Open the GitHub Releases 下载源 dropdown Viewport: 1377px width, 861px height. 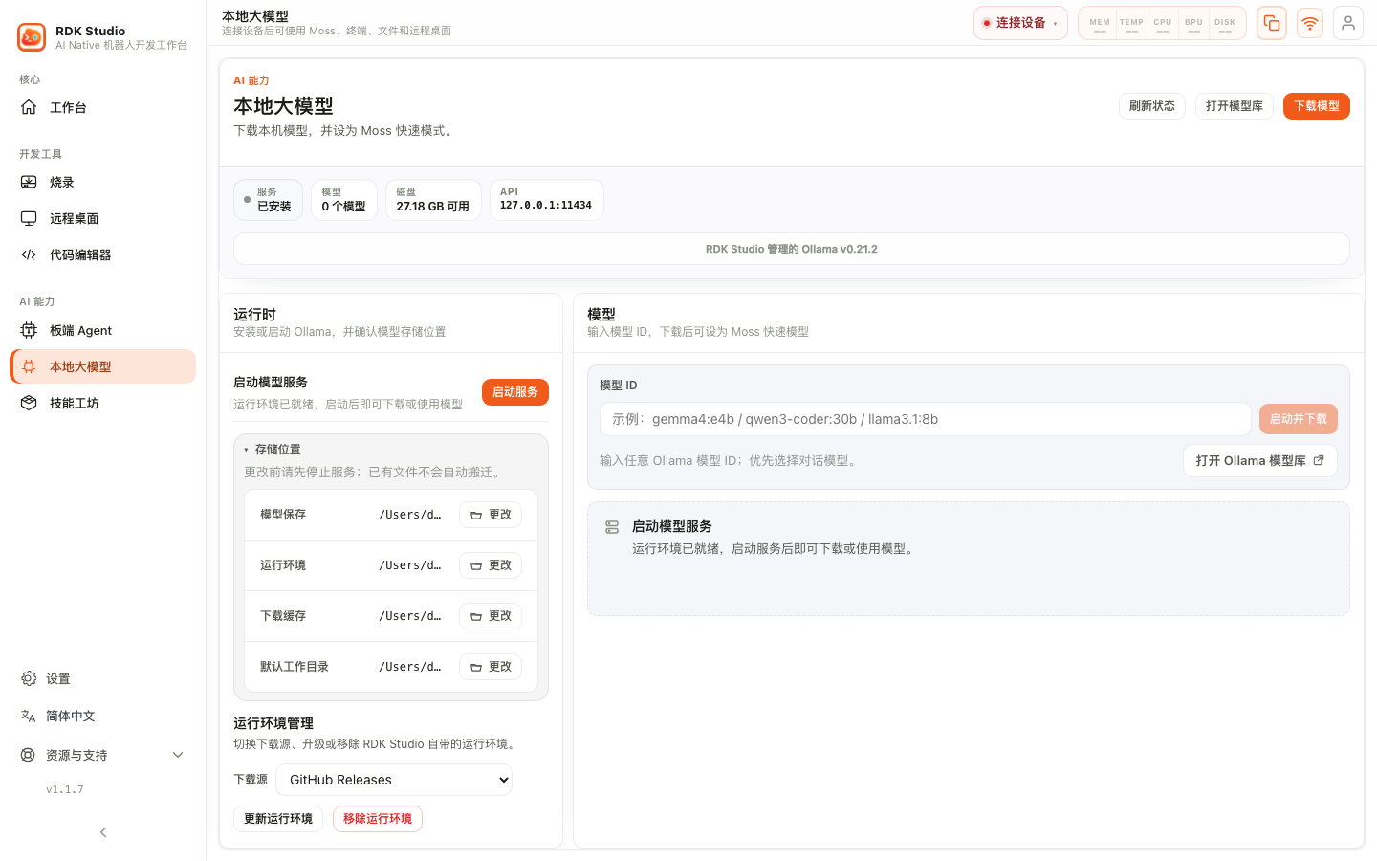(394, 780)
